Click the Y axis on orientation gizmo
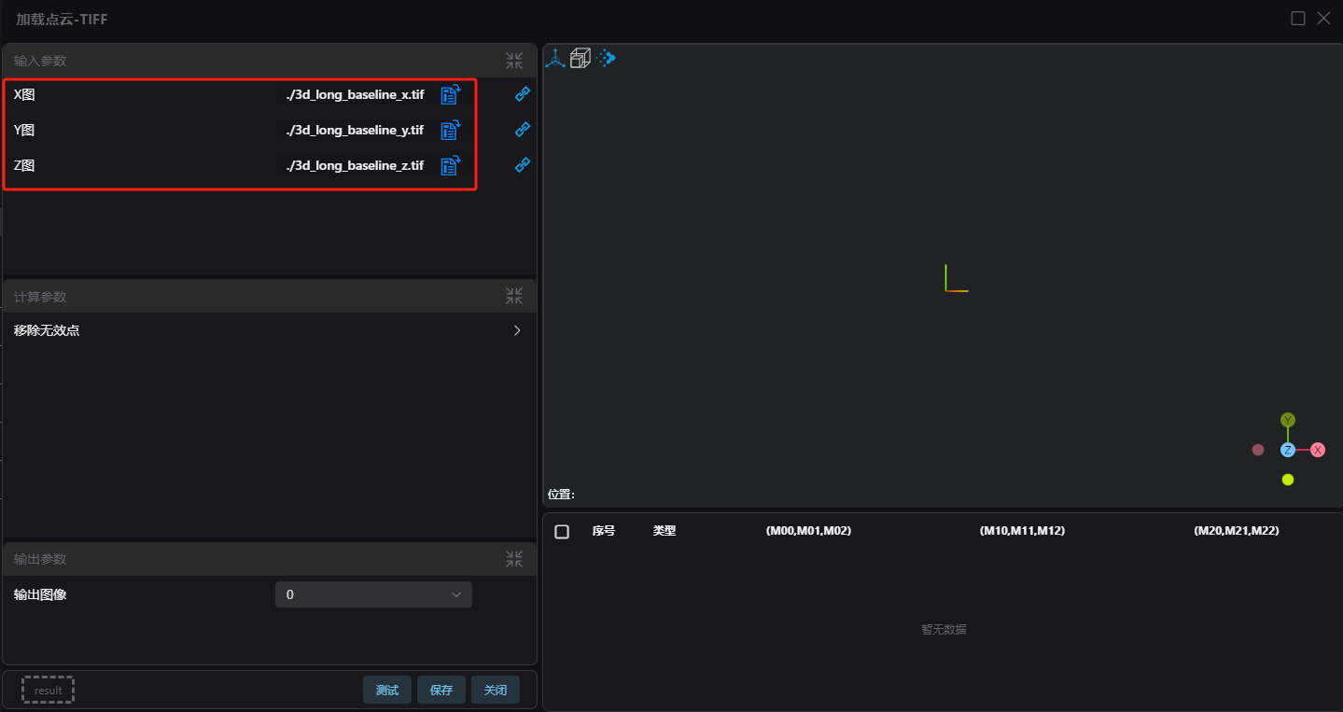The height and width of the screenshot is (712, 1343). (x=1288, y=420)
